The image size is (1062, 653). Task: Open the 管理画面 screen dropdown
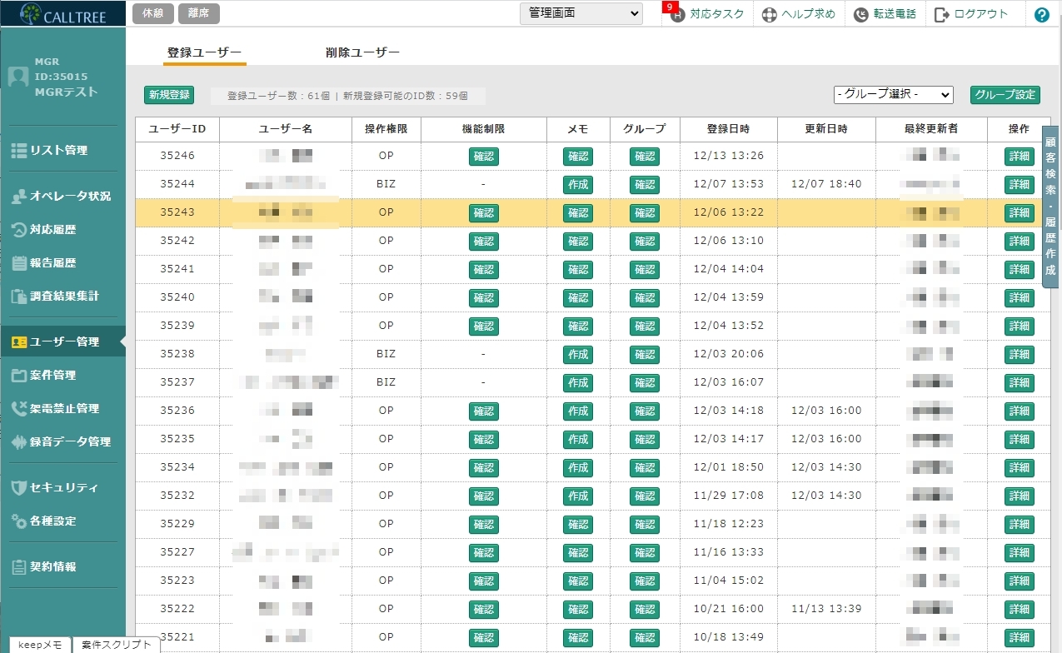(581, 13)
